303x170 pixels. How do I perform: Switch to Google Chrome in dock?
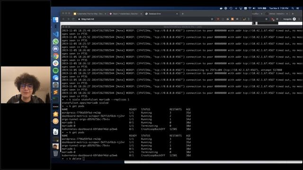[56, 56]
